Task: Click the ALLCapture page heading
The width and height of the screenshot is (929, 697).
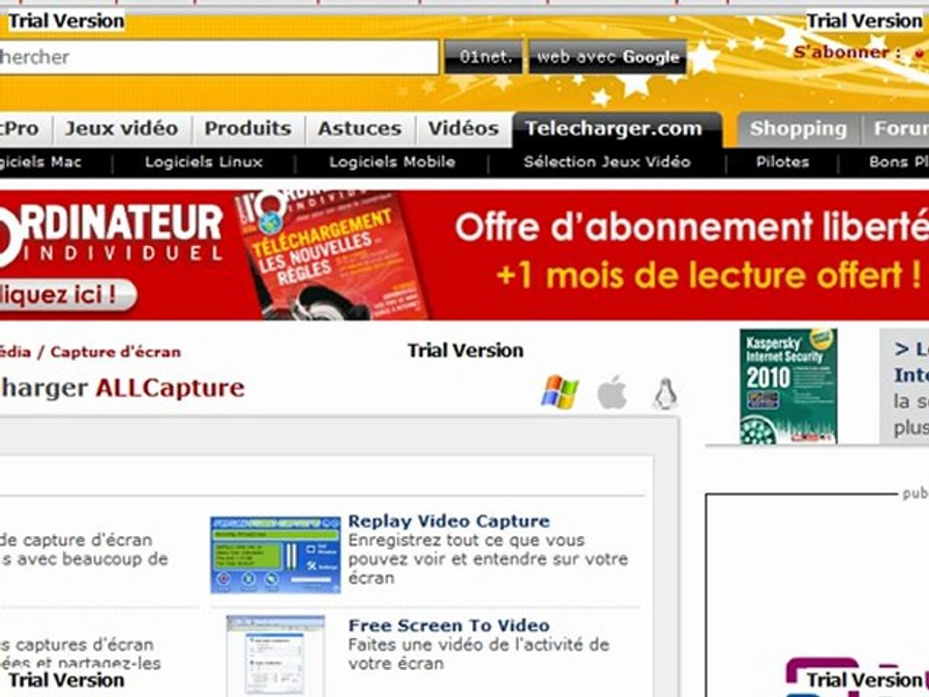Action: [170, 389]
